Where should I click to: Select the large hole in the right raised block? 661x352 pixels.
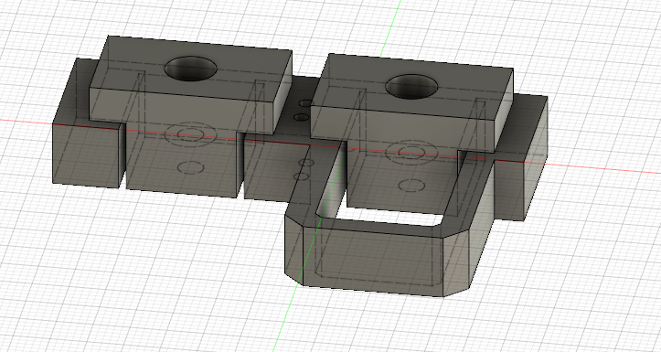[x=411, y=87]
